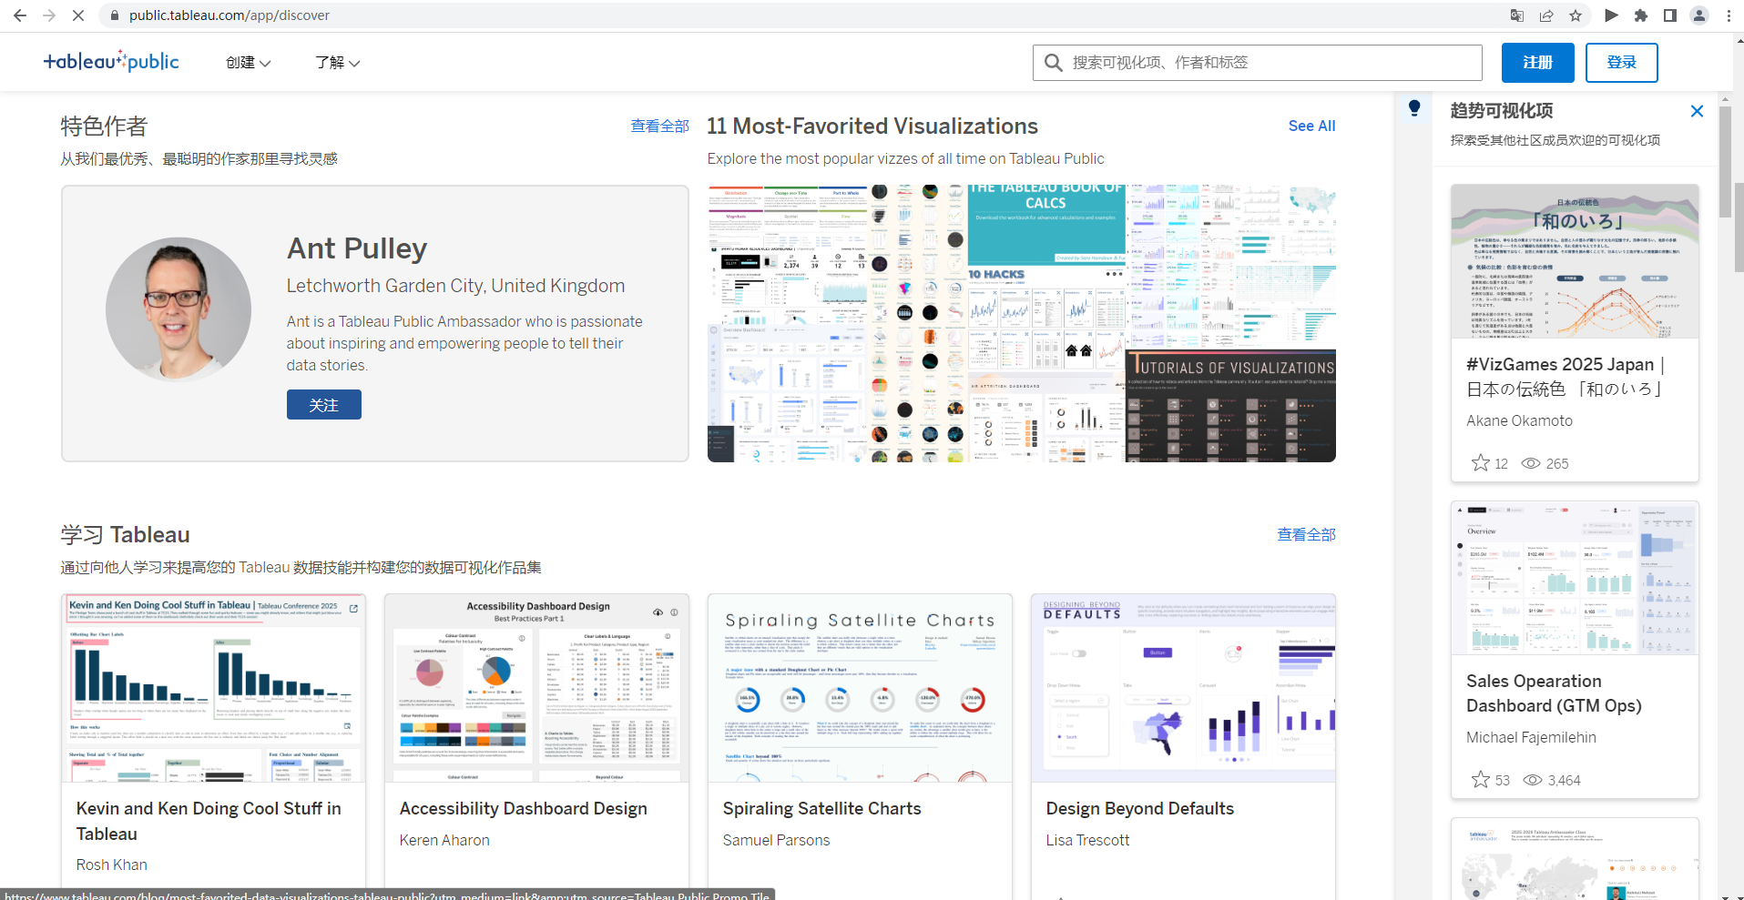Image resolution: width=1744 pixels, height=900 pixels.
Task: Click the Tableau Public logo
Action: [x=111, y=61]
